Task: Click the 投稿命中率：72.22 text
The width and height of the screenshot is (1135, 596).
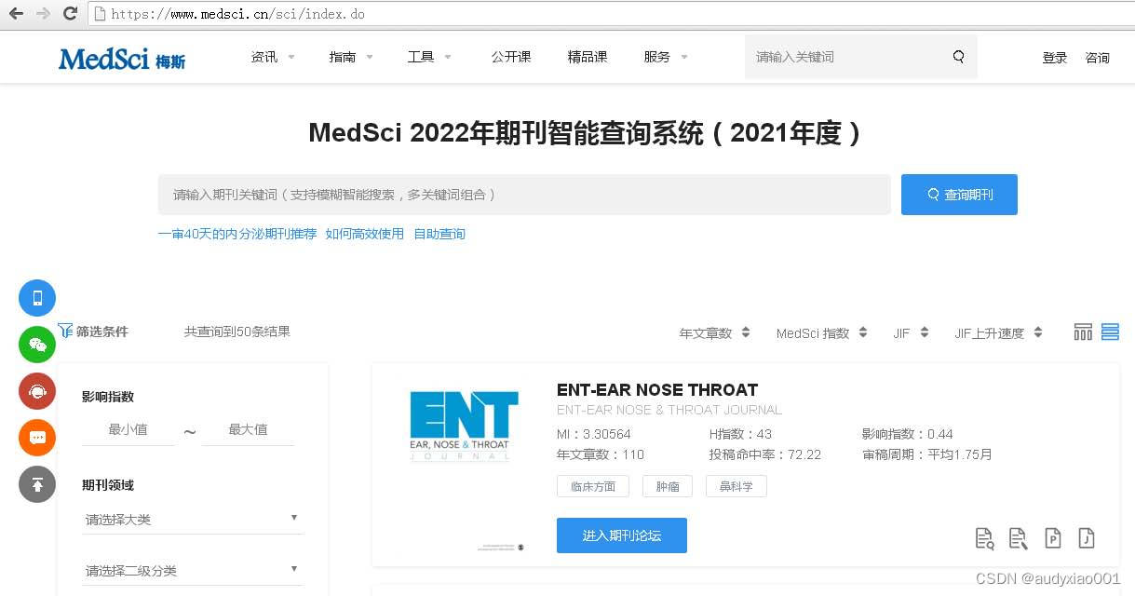Action: [x=765, y=454]
